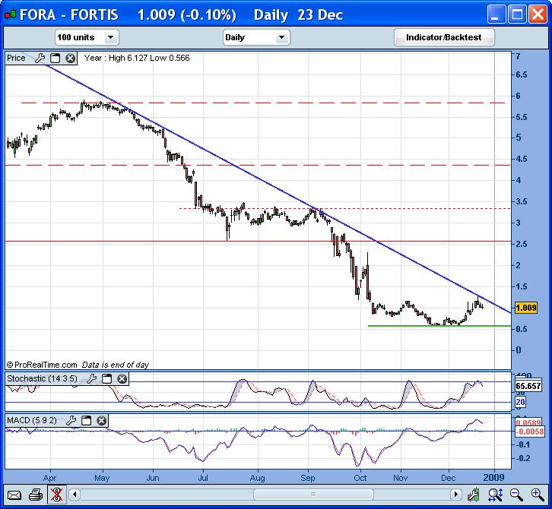Click the Price panel label
The image size is (552, 509).
point(16,58)
